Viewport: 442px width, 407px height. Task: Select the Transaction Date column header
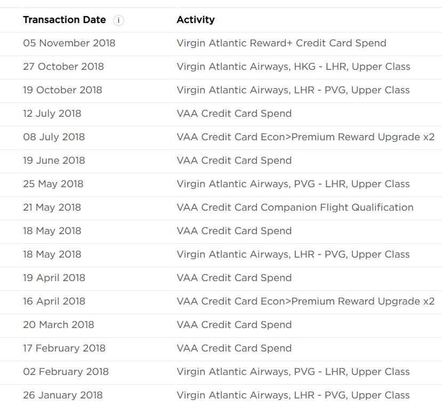coord(65,20)
